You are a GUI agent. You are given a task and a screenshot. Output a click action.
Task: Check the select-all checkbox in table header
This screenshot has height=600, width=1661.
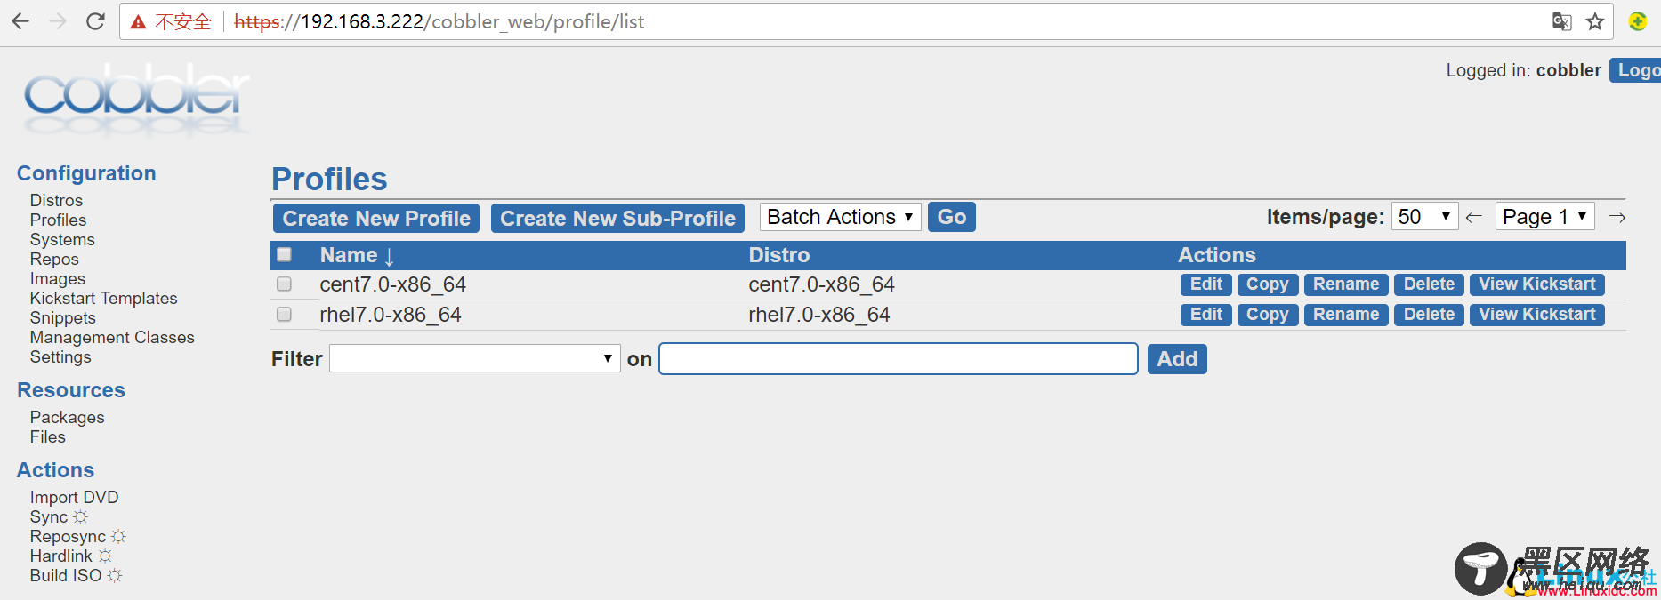(x=285, y=254)
